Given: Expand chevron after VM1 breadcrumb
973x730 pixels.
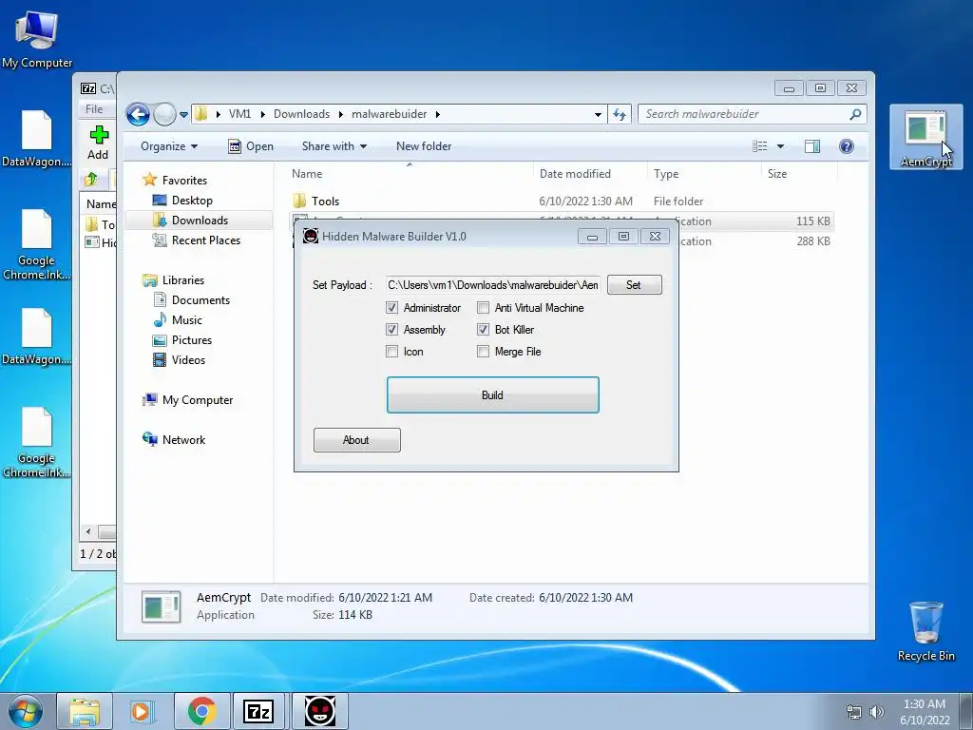Looking at the screenshot, I should pyautogui.click(x=262, y=114).
